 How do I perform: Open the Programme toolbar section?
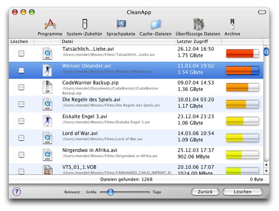click(x=50, y=27)
